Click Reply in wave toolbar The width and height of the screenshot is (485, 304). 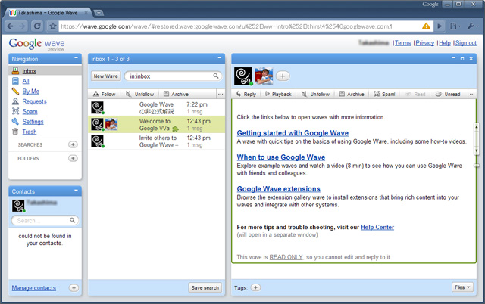pos(246,94)
